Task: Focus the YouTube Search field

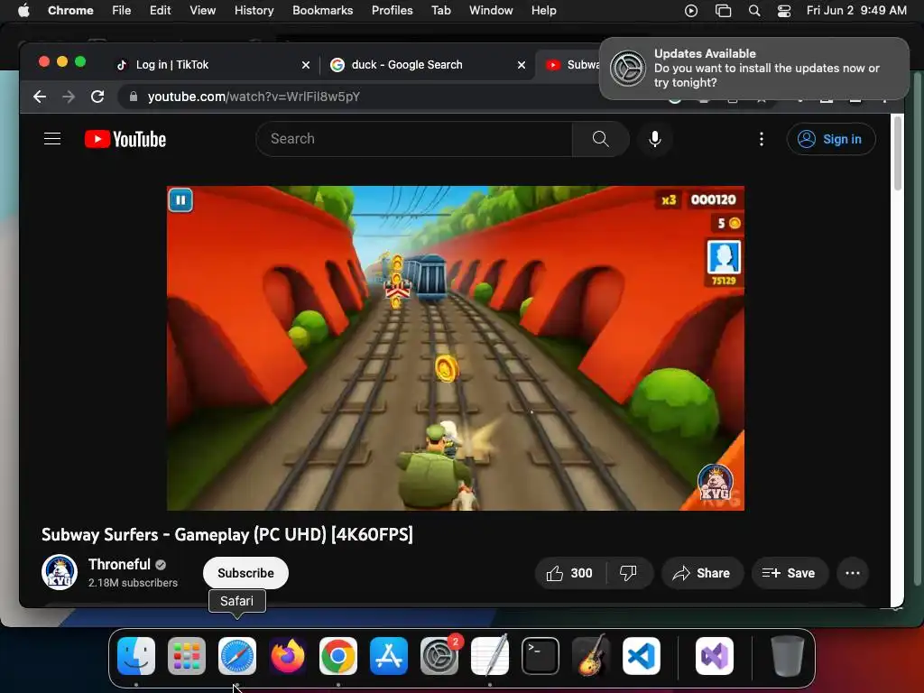Action: pos(414,139)
